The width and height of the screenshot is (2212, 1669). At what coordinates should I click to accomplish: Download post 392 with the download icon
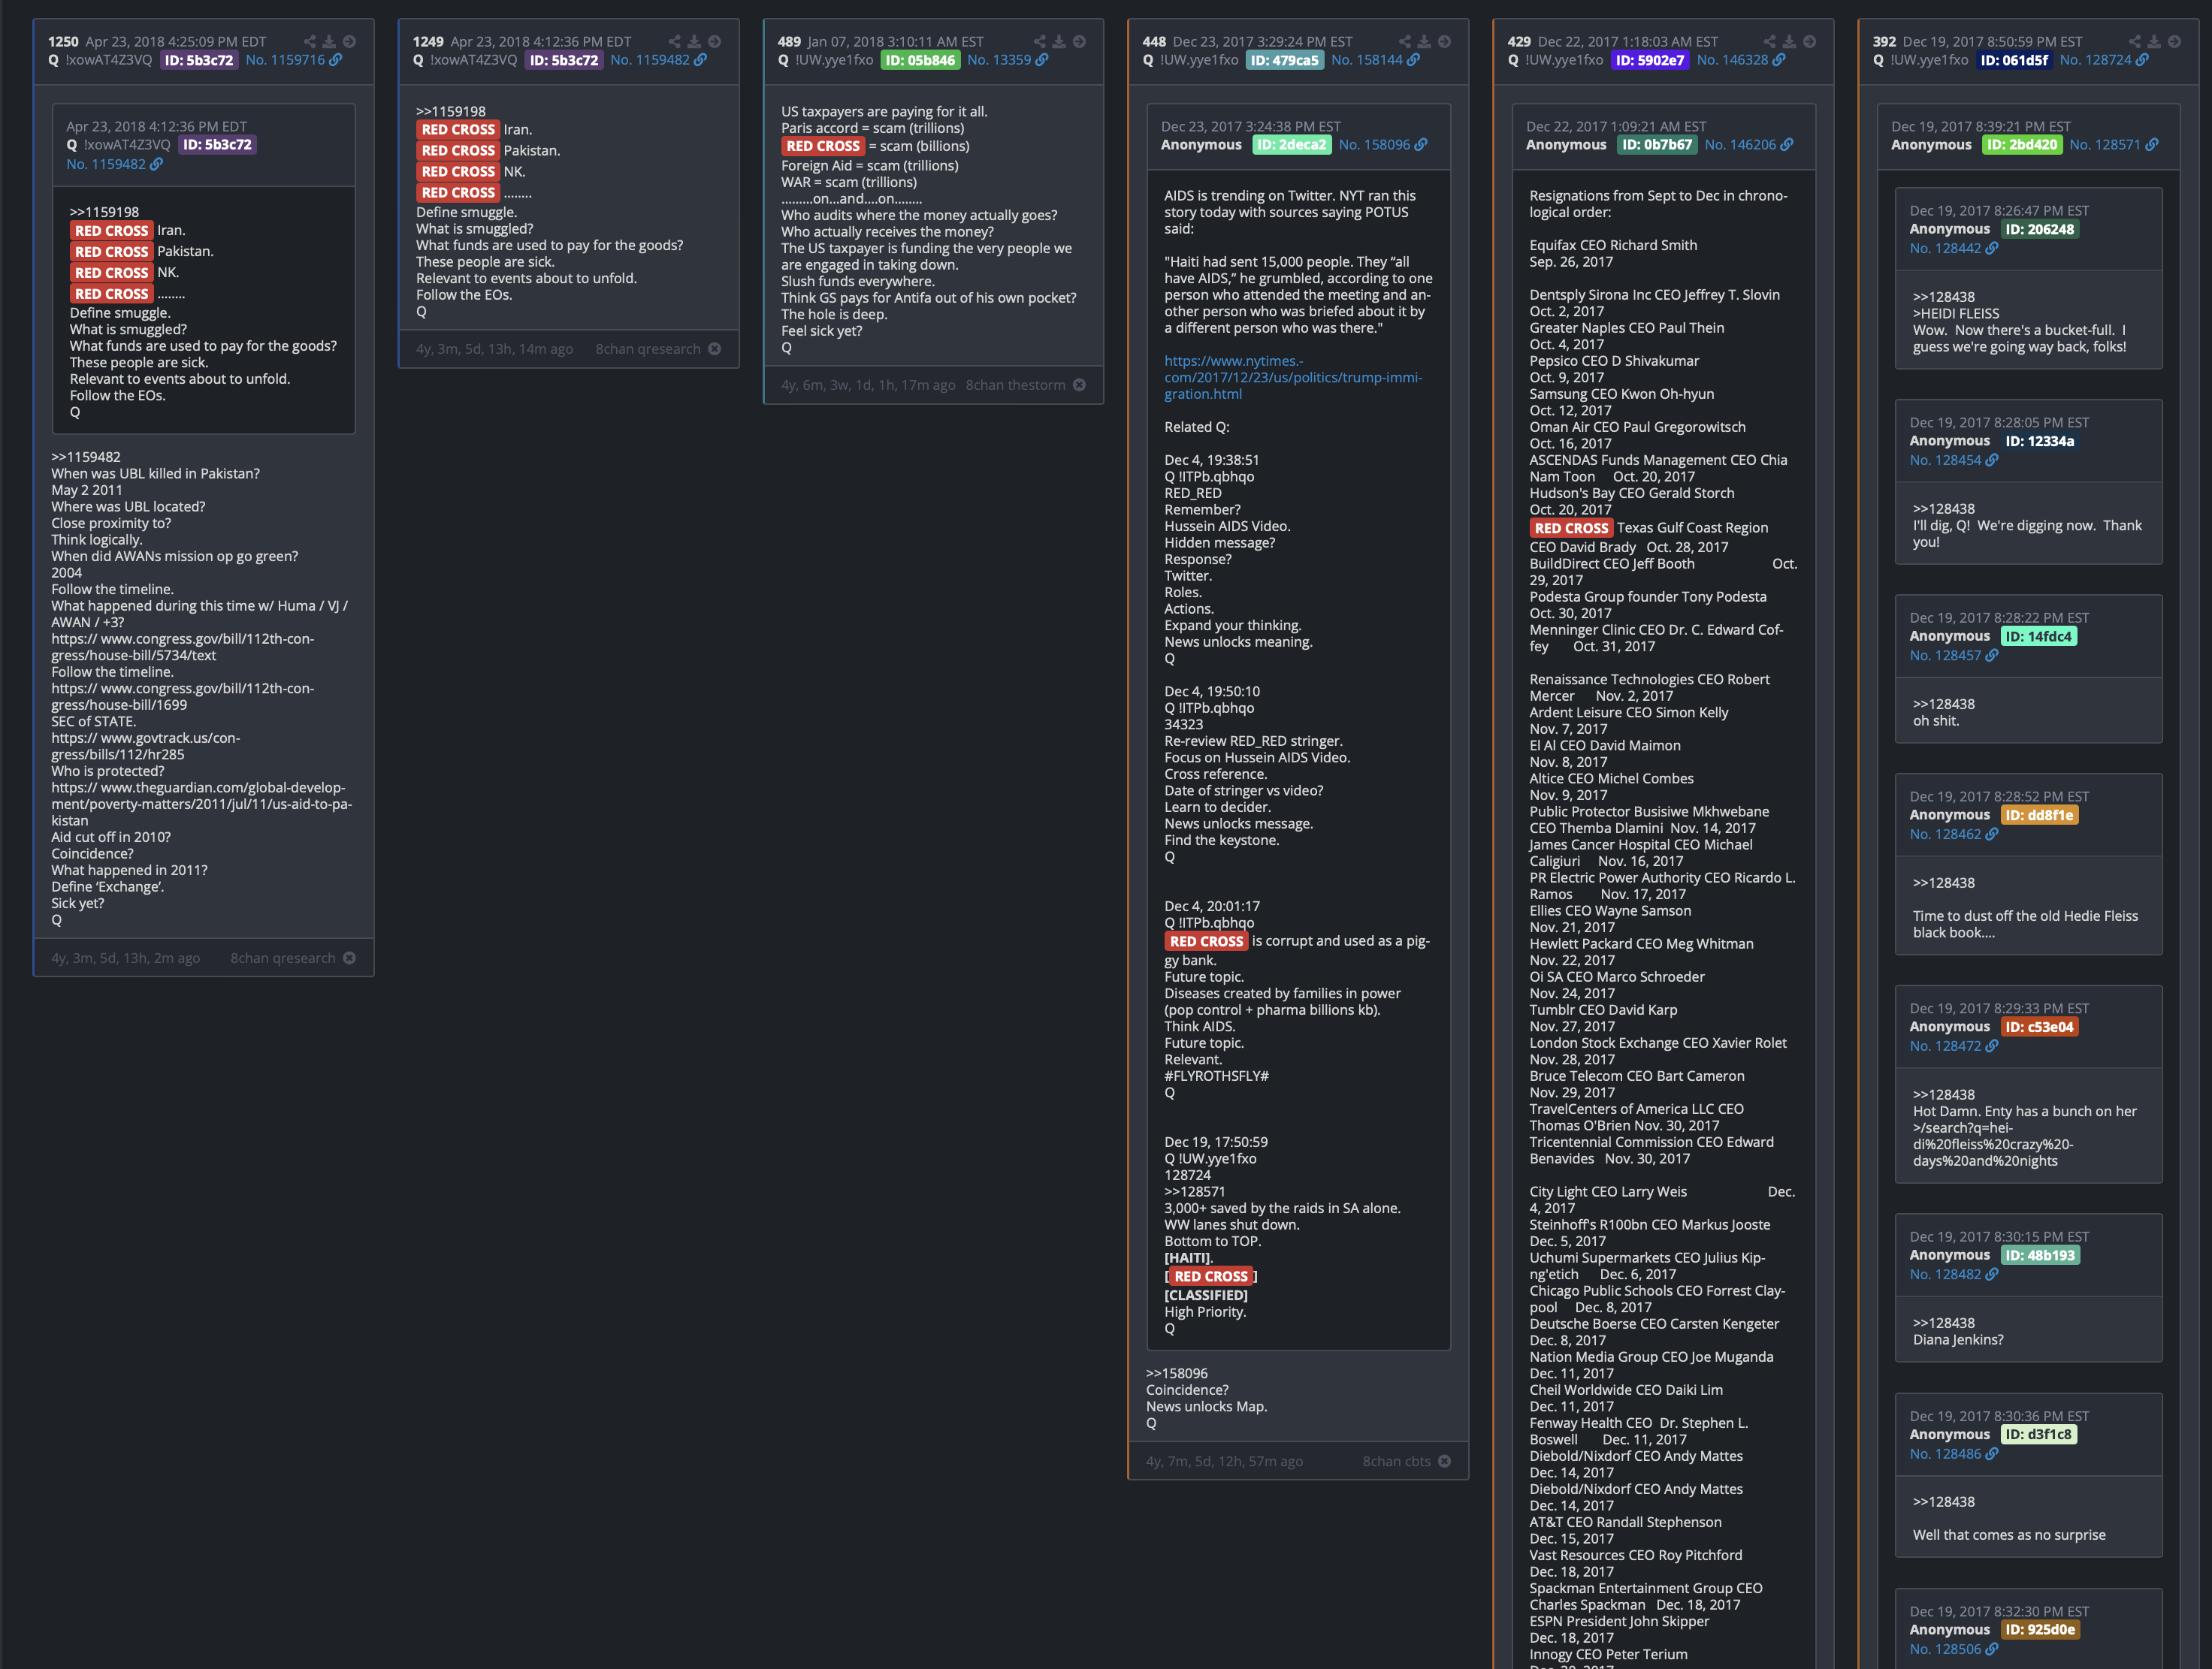pyautogui.click(x=2154, y=42)
